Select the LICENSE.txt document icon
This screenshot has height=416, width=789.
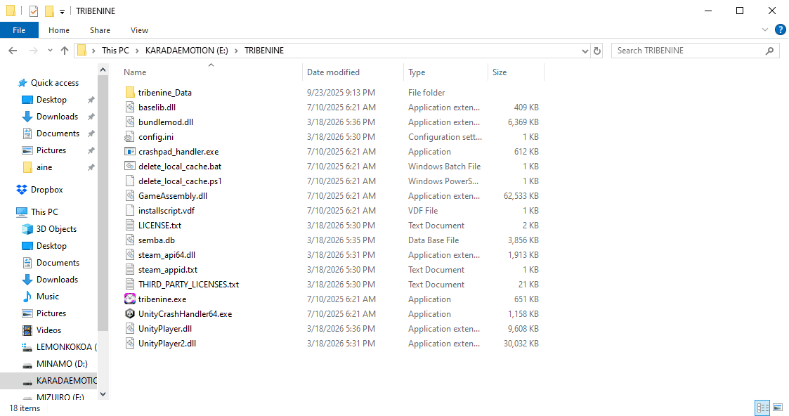click(130, 226)
